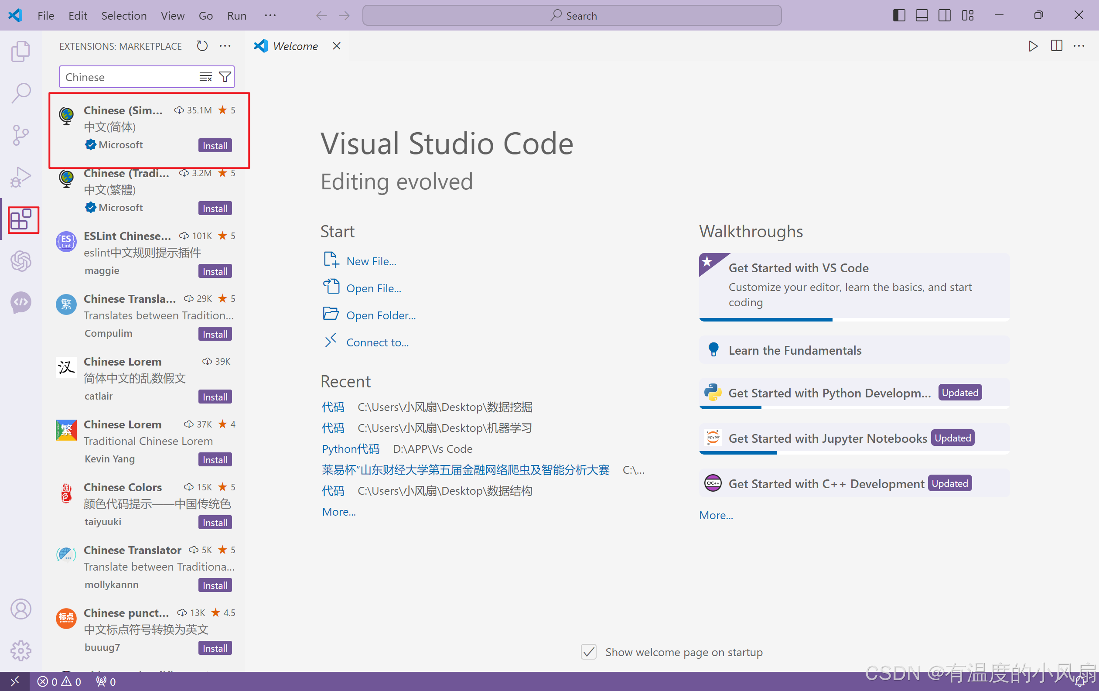Click the Extensions icon in the activity bar
Image resolution: width=1099 pixels, height=691 pixels.
pos(20,219)
